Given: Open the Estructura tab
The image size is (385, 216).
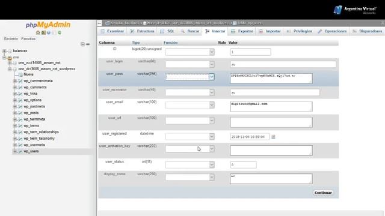Looking at the screenshot, I should [142, 31].
